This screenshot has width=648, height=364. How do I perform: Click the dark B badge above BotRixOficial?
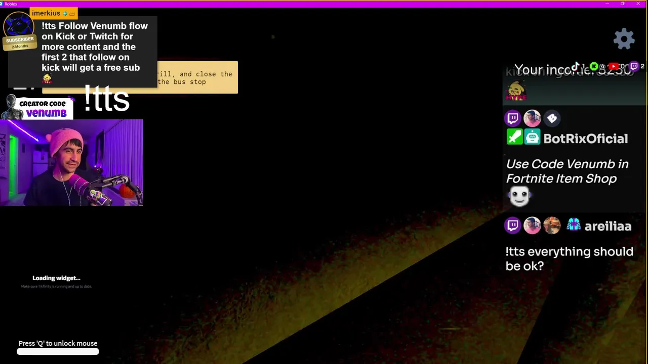[x=552, y=118]
